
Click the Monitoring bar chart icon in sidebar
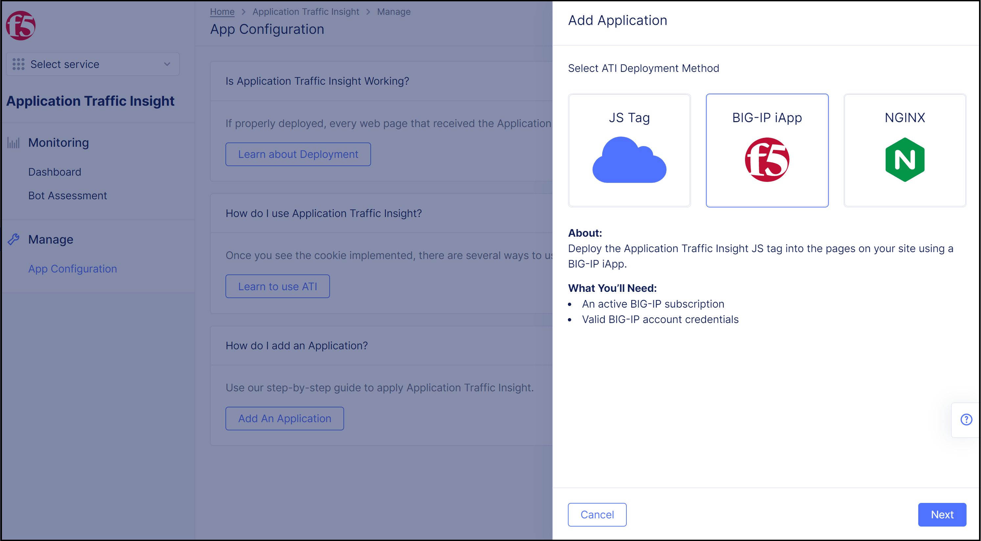click(x=14, y=143)
